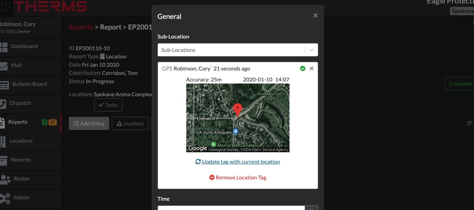Dismiss the GPS tag card with its X
474x210 pixels.
[312, 68]
